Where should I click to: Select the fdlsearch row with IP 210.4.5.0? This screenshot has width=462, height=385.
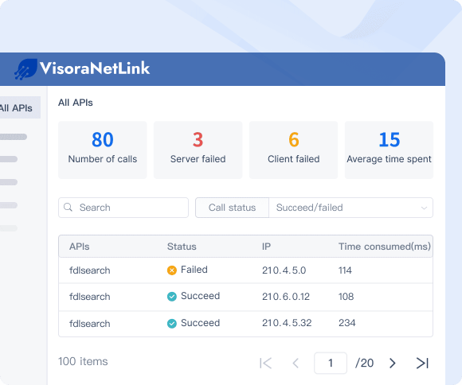point(245,270)
